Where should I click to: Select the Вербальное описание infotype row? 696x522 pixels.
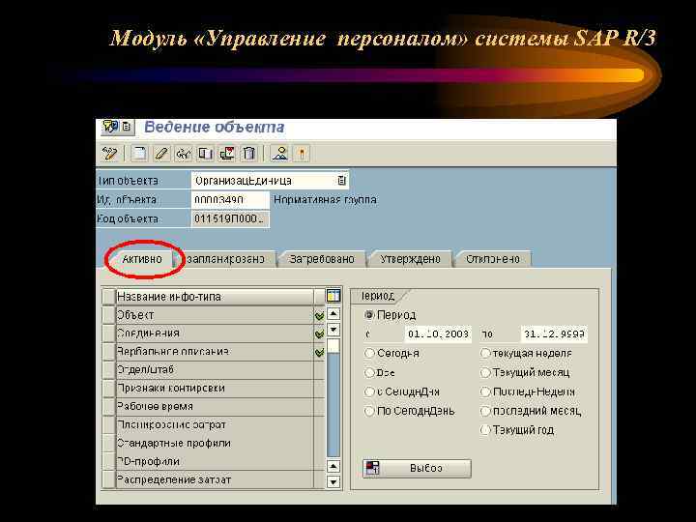click(x=215, y=352)
